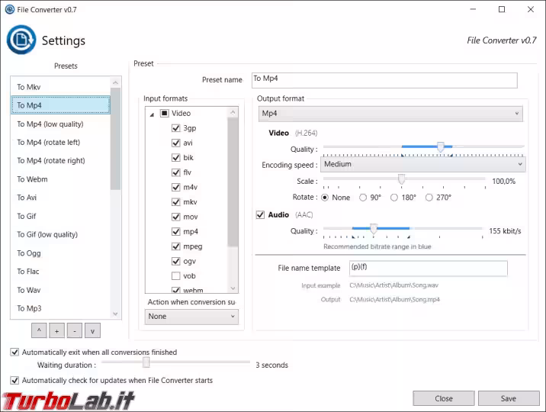Uncheck the 3gp input format
The width and height of the screenshot is (546, 412).
176,128
